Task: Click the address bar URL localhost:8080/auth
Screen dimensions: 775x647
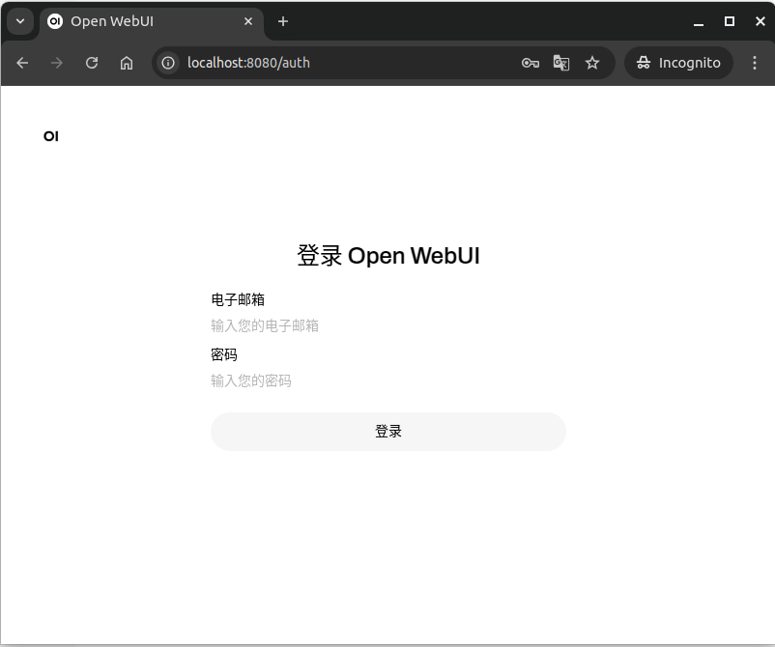Action: coord(248,63)
